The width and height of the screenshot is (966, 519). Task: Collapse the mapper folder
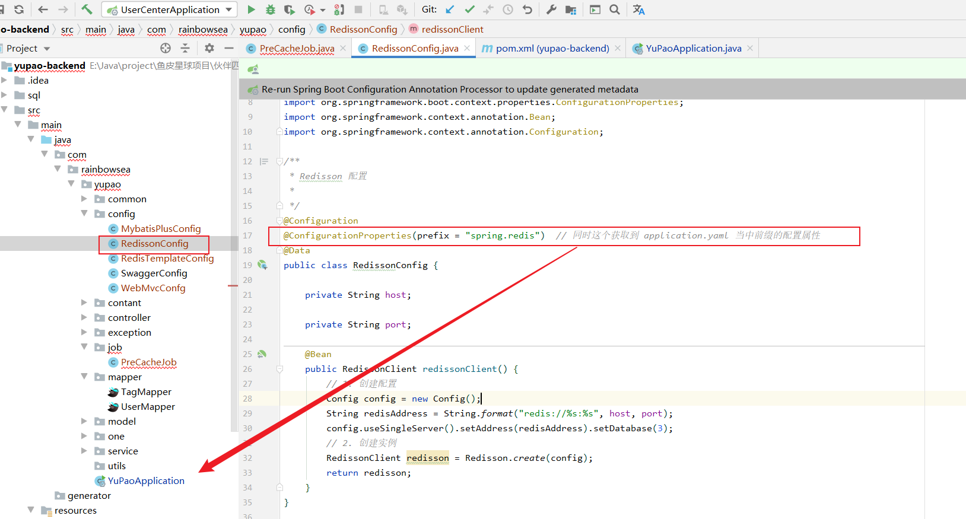(x=84, y=377)
